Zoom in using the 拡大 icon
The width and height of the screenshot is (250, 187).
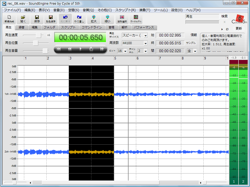[x=93, y=19]
